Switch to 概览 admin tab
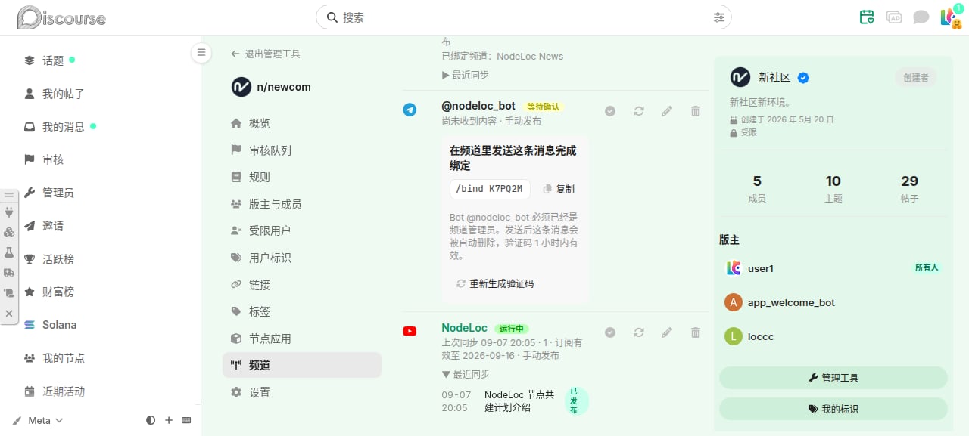Screen dimensions: 969x436 302,123
